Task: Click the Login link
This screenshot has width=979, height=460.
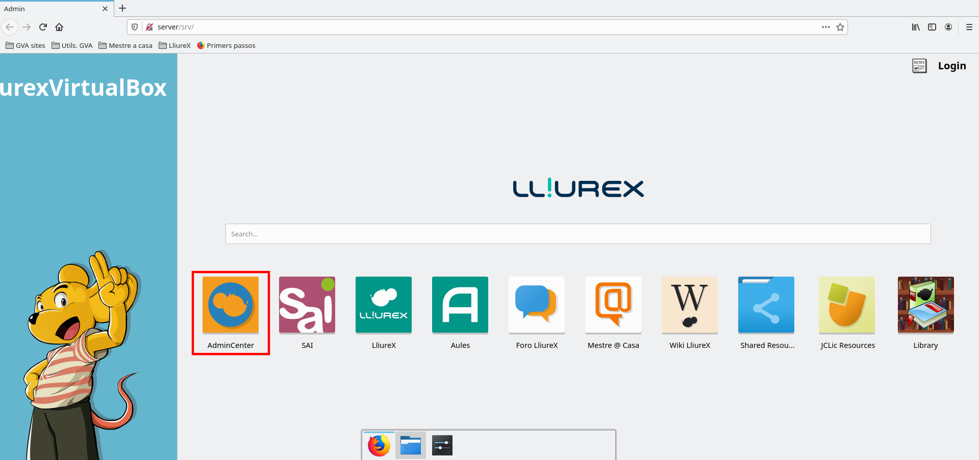Action: coord(951,66)
